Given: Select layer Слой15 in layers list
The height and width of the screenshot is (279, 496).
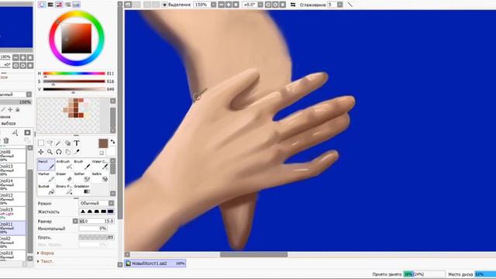Looking at the screenshot, I should pyautogui.click(x=12, y=214).
